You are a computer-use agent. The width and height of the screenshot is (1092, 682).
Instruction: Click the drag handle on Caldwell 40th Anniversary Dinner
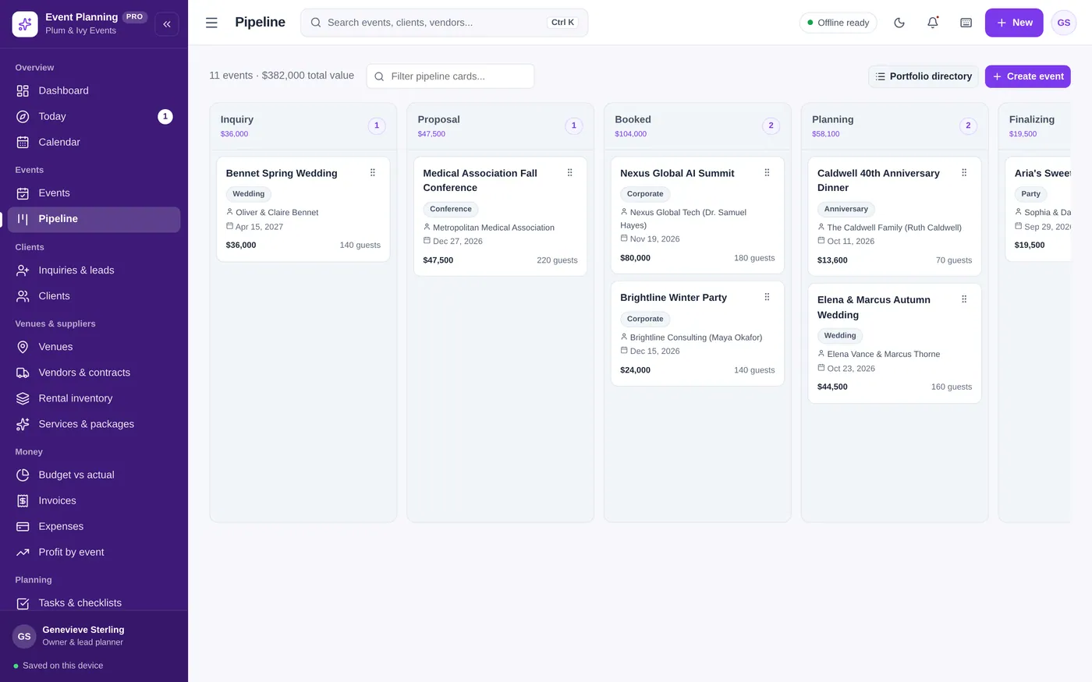tap(964, 173)
